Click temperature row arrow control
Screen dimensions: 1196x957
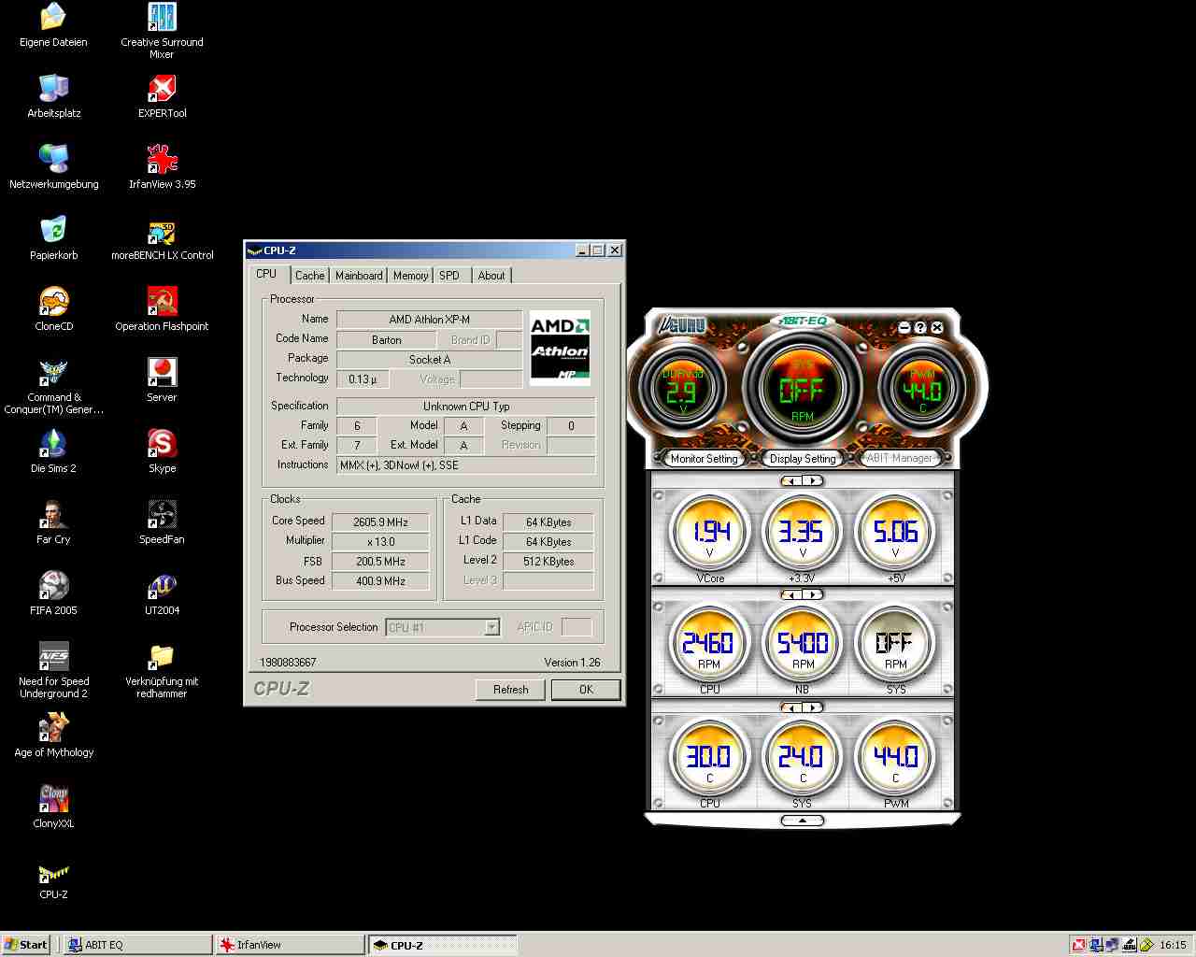[802, 707]
